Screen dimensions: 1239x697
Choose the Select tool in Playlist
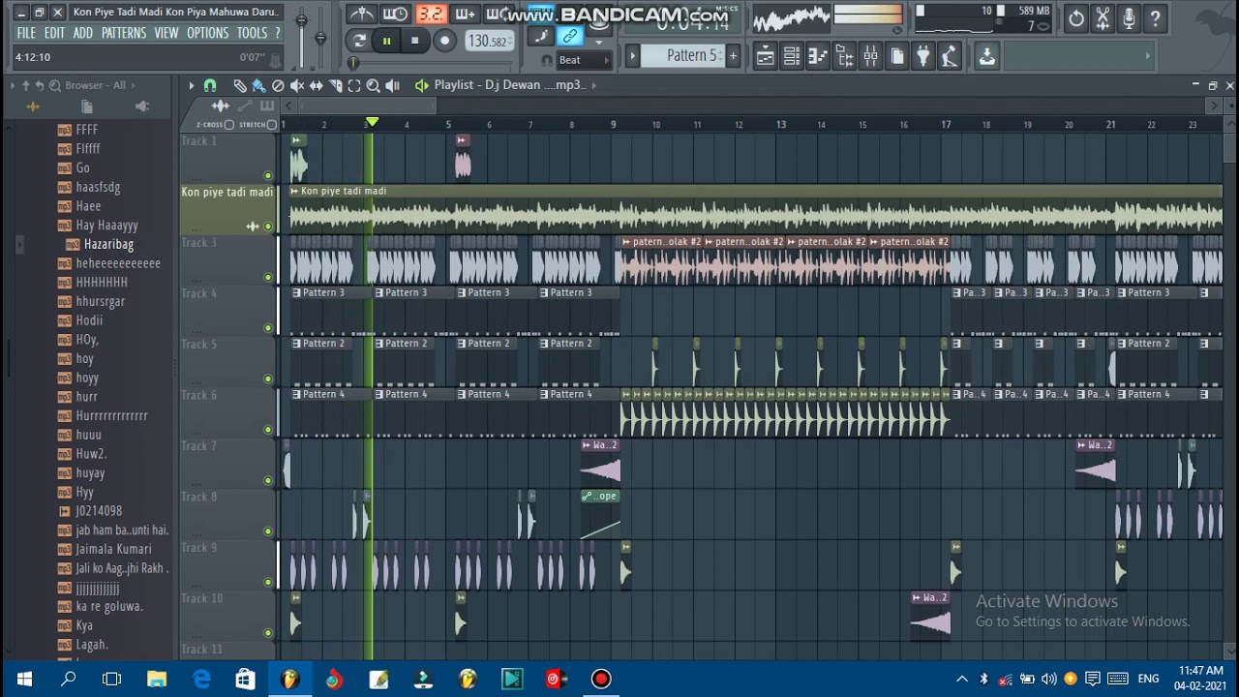coord(354,85)
